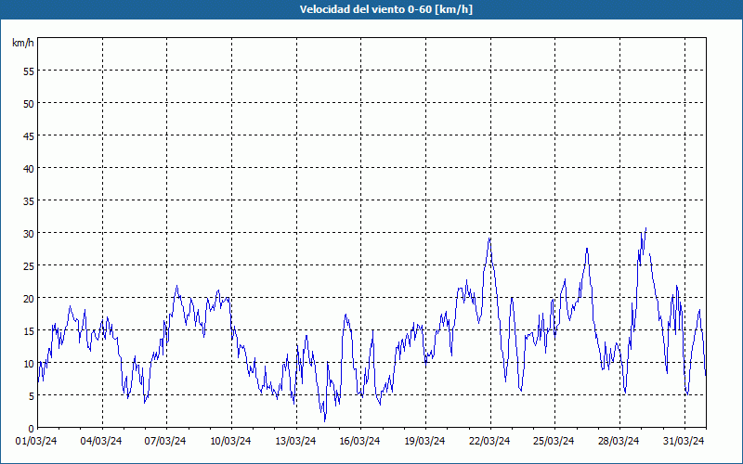The height and width of the screenshot is (464, 743).
Task: Click the date label 31/03/24
Action: 684,441
